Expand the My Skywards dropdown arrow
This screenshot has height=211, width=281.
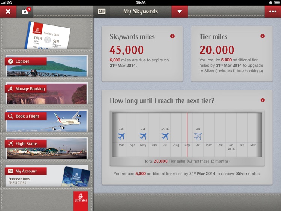point(179,12)
